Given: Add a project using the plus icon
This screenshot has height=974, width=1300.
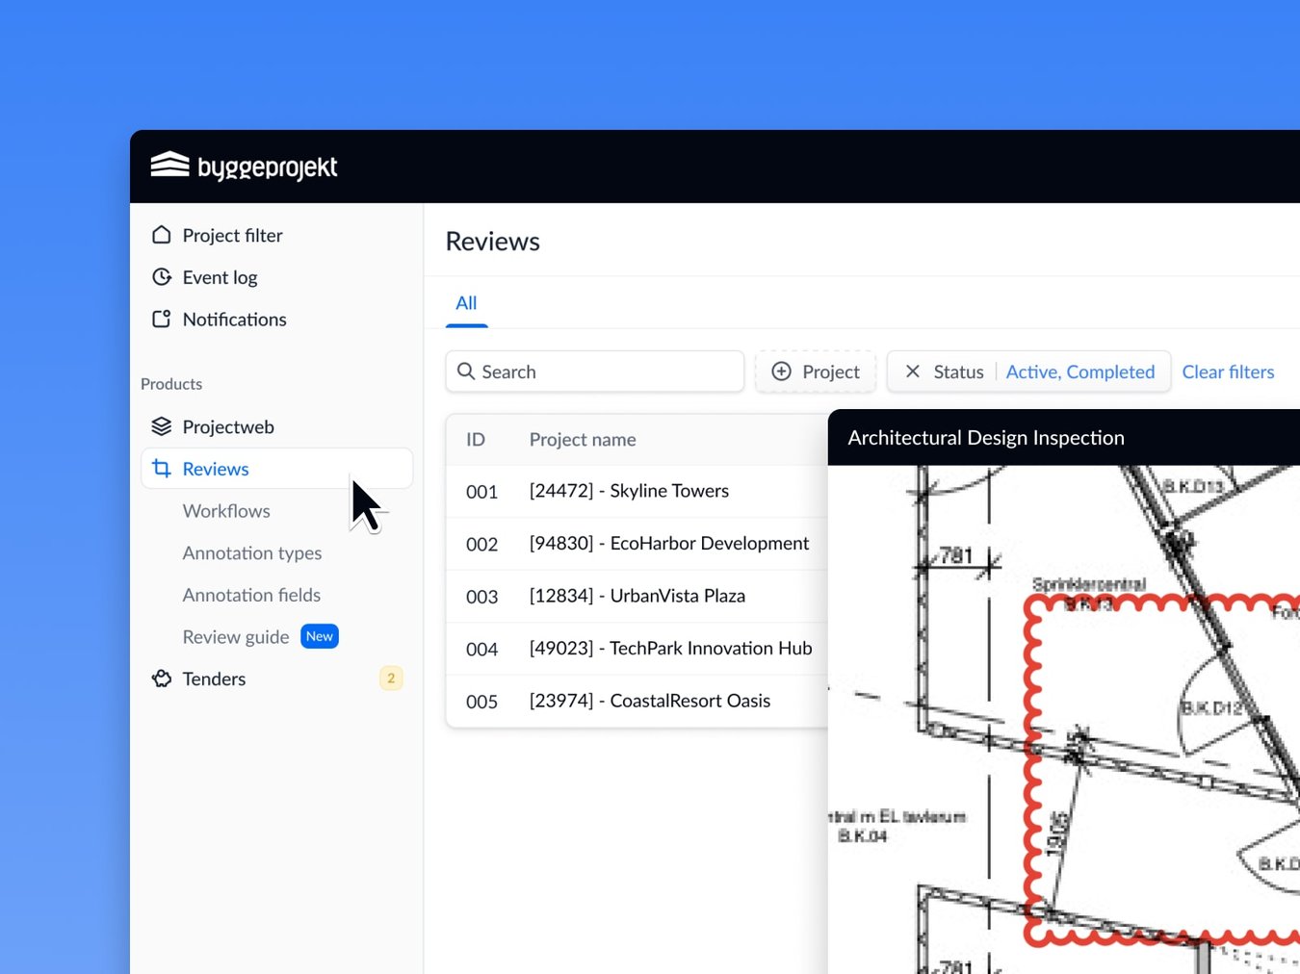Looking at the screenshot, I should (781, 372).
